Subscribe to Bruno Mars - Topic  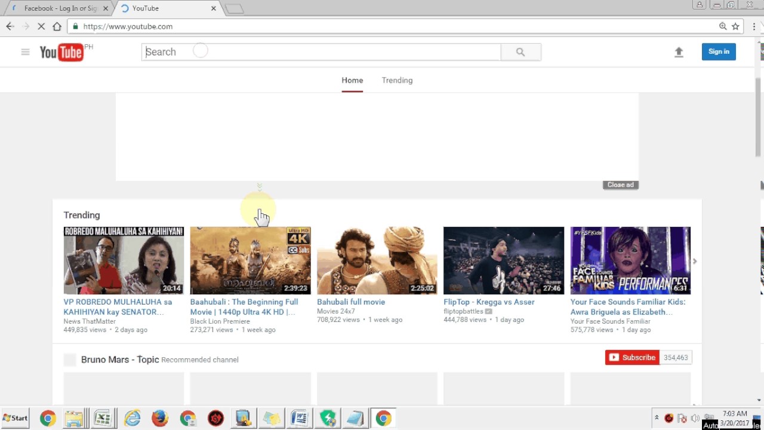click(632, 358)
